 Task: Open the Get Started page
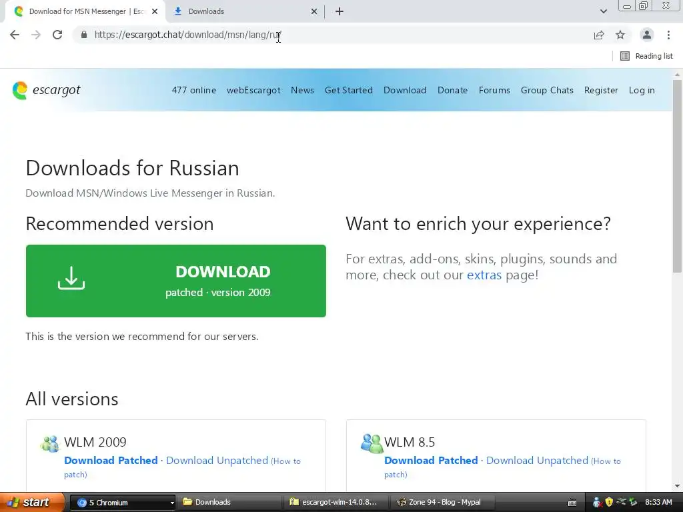pyautogui.click(x=348, y=90)
